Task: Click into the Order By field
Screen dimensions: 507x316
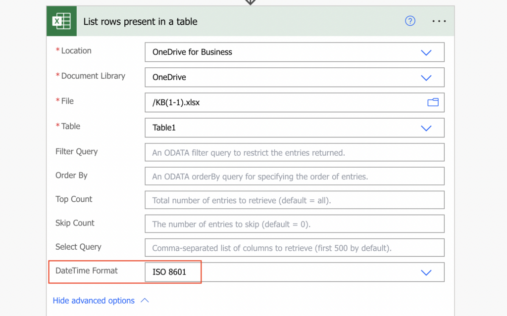Action: pos(295,176)
